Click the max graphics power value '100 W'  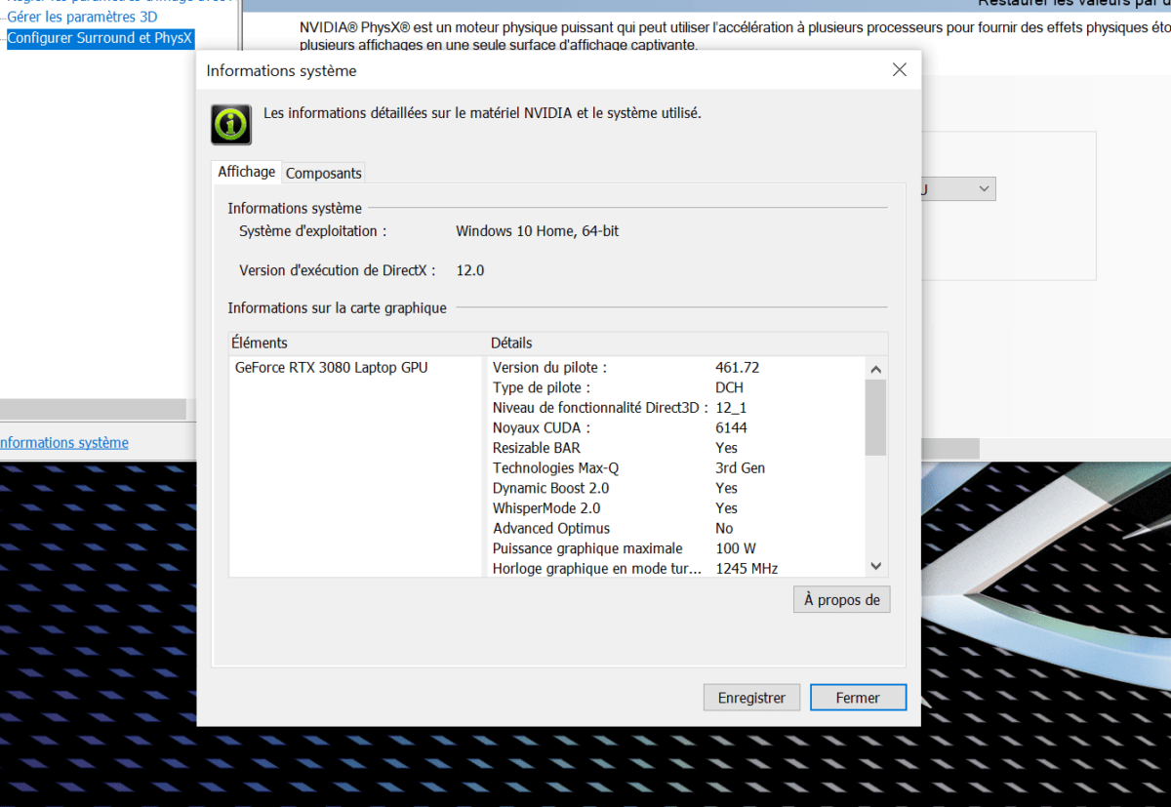coord(736,548)
